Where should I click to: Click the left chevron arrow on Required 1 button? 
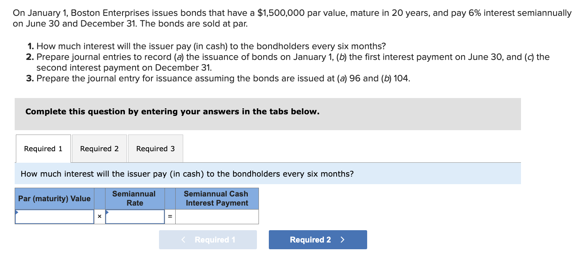click(183, 240)
